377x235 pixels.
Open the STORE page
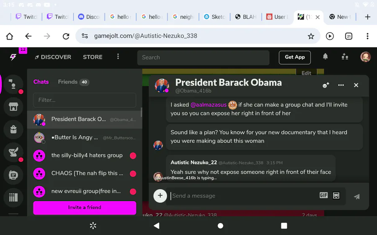(x=93, y=57)
